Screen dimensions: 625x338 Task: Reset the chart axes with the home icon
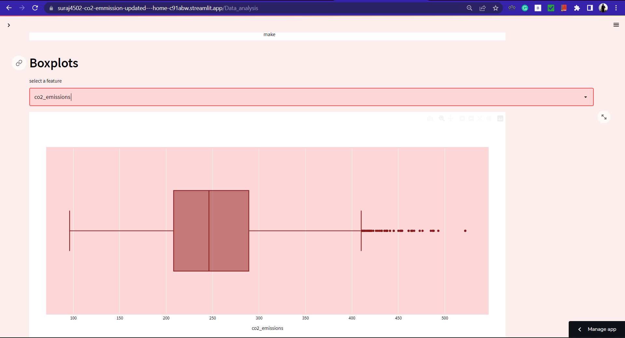tap(489, 118)
